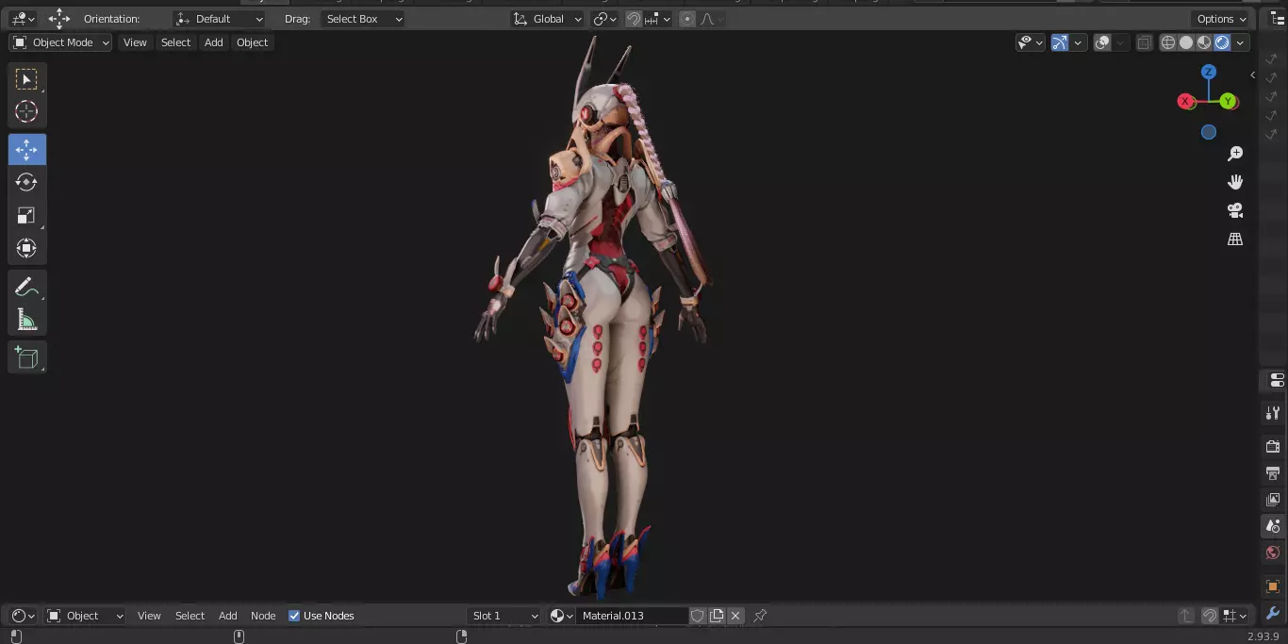The image size is (1288, 644).
Task: Toggle node editor snap magnet
Action: pyautogui.click(x=1210, y=616)
